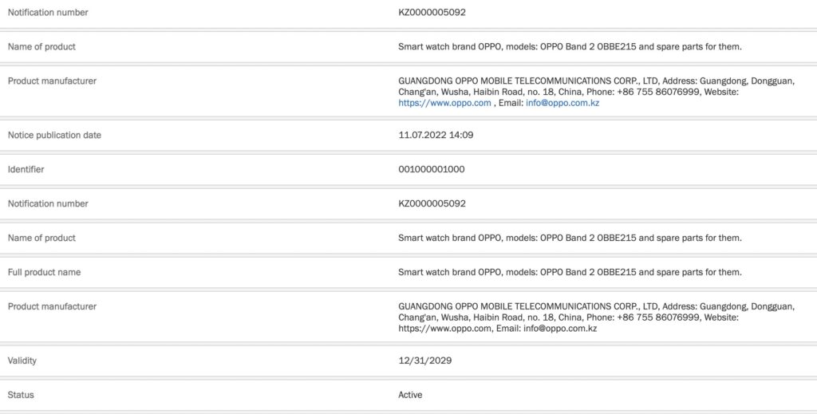
Task: Select the validity date 12/31/2029
Action: pyautogui.click(x=425, y=361)
